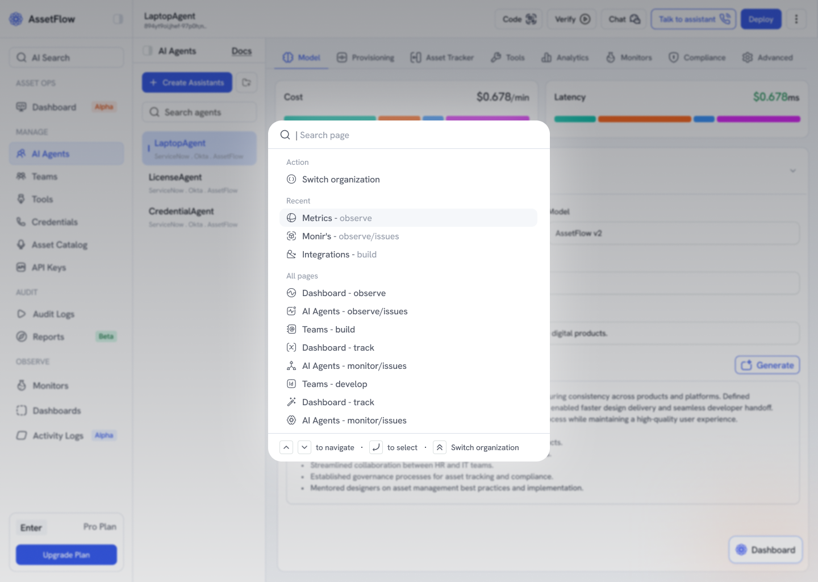Click the magnifier icon in Search page bar
818x582 pixels.
tap(285, 135)
